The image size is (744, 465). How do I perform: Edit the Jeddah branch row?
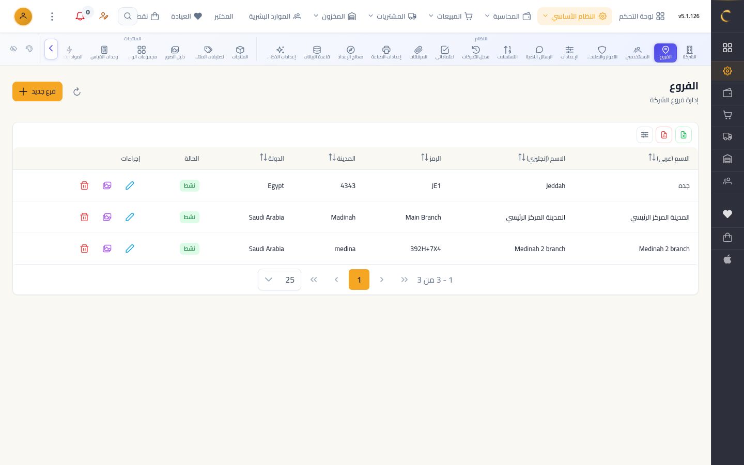(130, 185)
